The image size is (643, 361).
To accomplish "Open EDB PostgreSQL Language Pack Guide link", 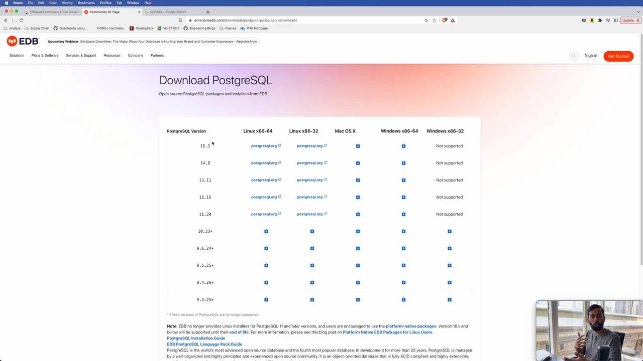I will (x=204, y=344).
